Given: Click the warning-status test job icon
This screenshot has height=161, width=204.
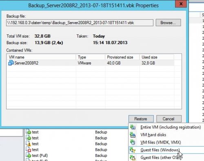Looking at the screenshot, I should point(29,144).
